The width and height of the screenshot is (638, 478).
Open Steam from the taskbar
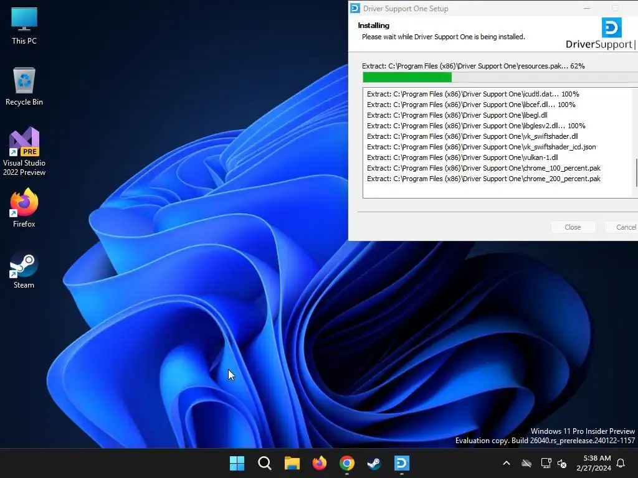click(x=374, y=463)
